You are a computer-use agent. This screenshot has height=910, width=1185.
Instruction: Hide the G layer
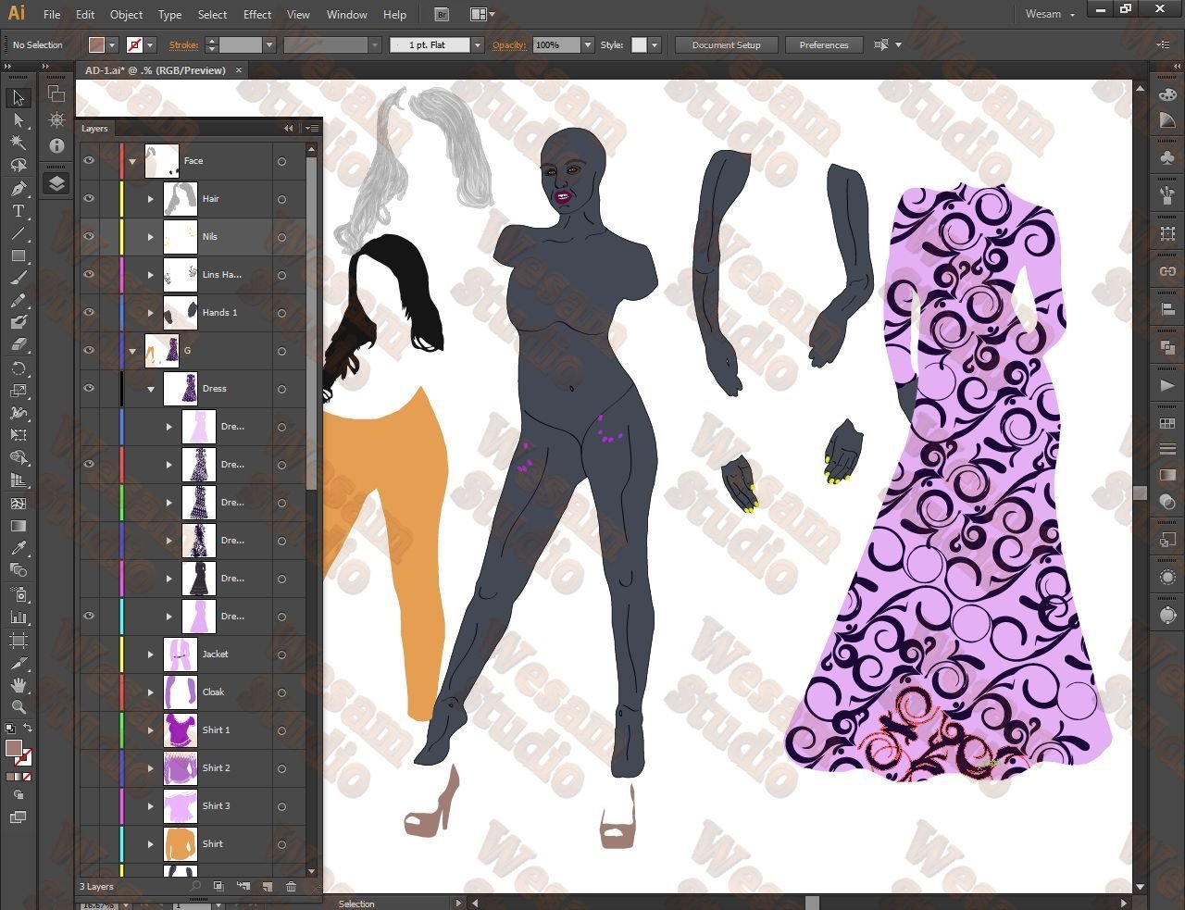[89, 351]
